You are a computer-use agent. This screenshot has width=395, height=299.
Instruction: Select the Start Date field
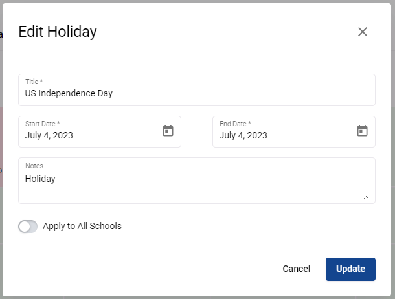click(x=100, y=131)
